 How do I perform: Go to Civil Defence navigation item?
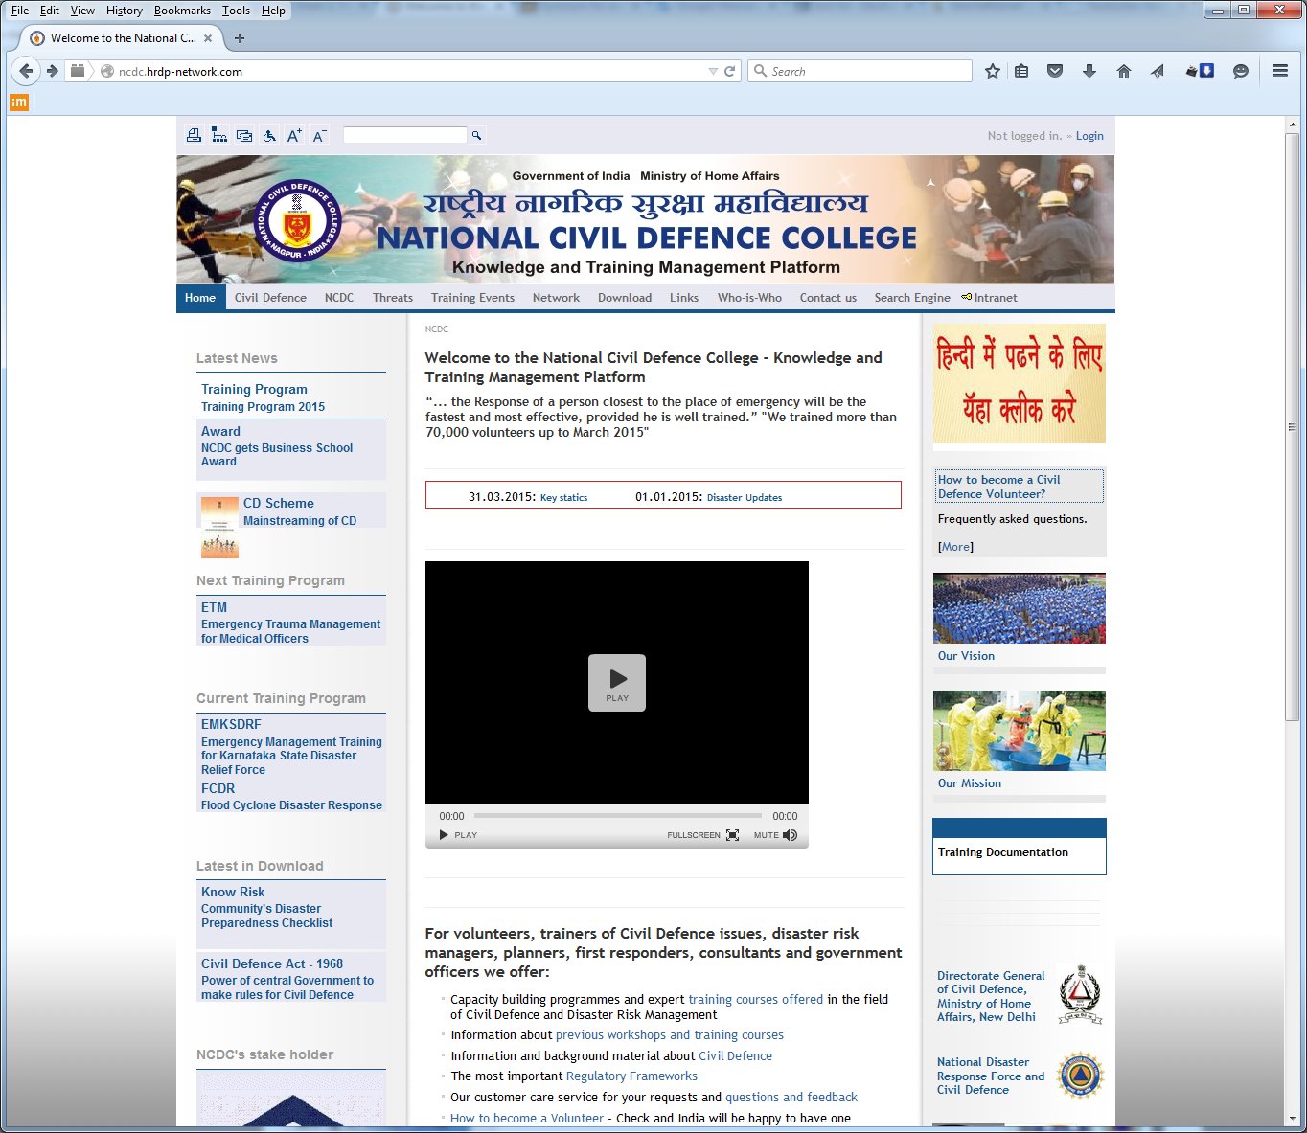point(270,298)
